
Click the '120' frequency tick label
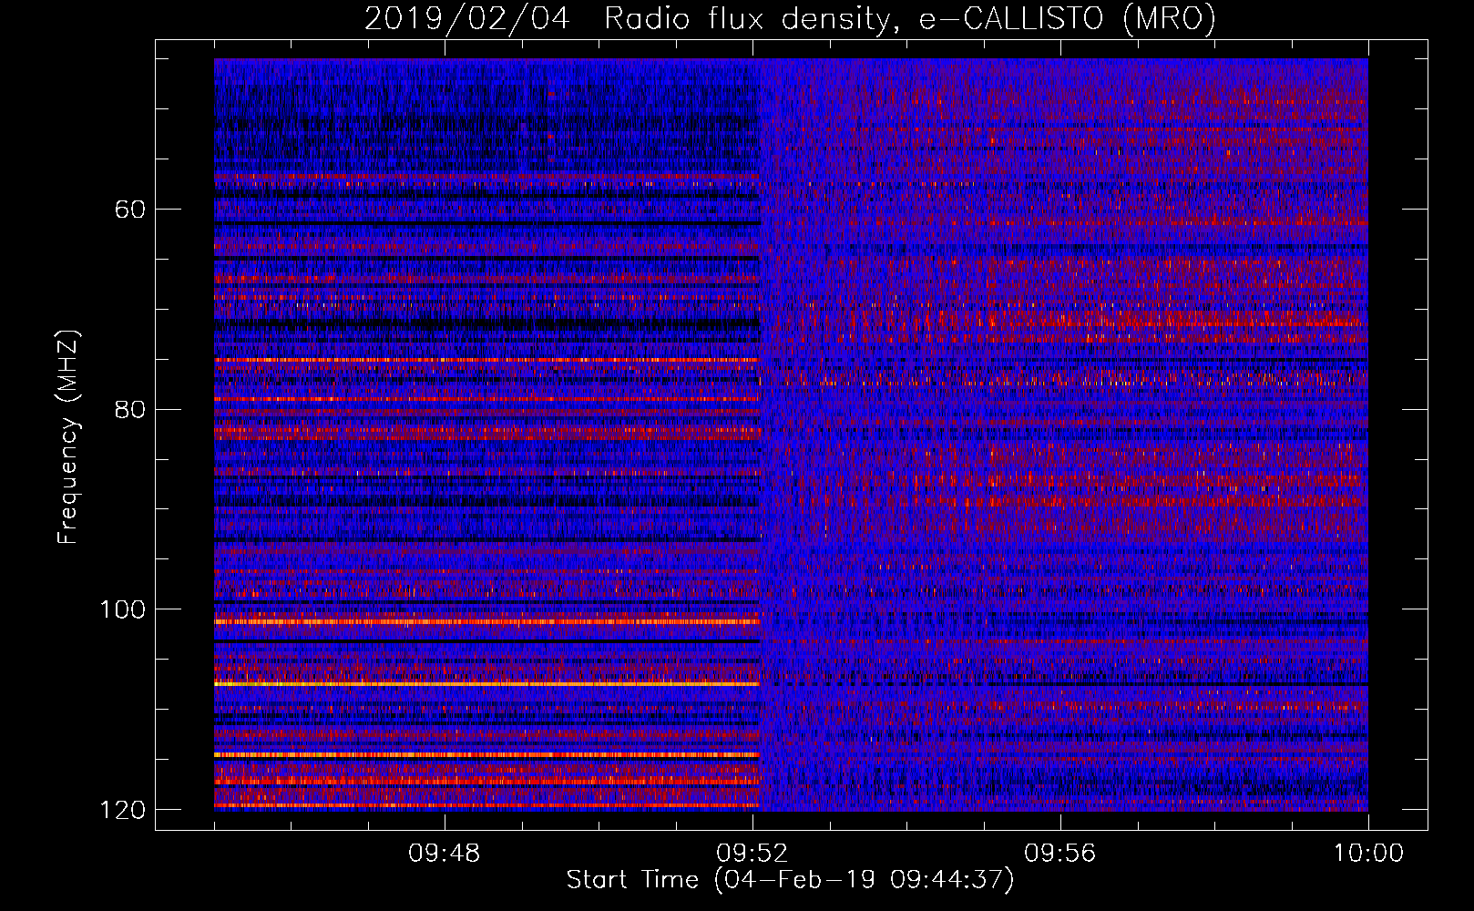point(122,809)
